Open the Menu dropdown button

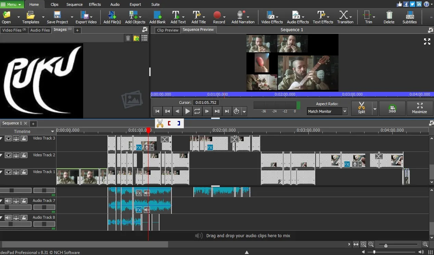[12, 4]
